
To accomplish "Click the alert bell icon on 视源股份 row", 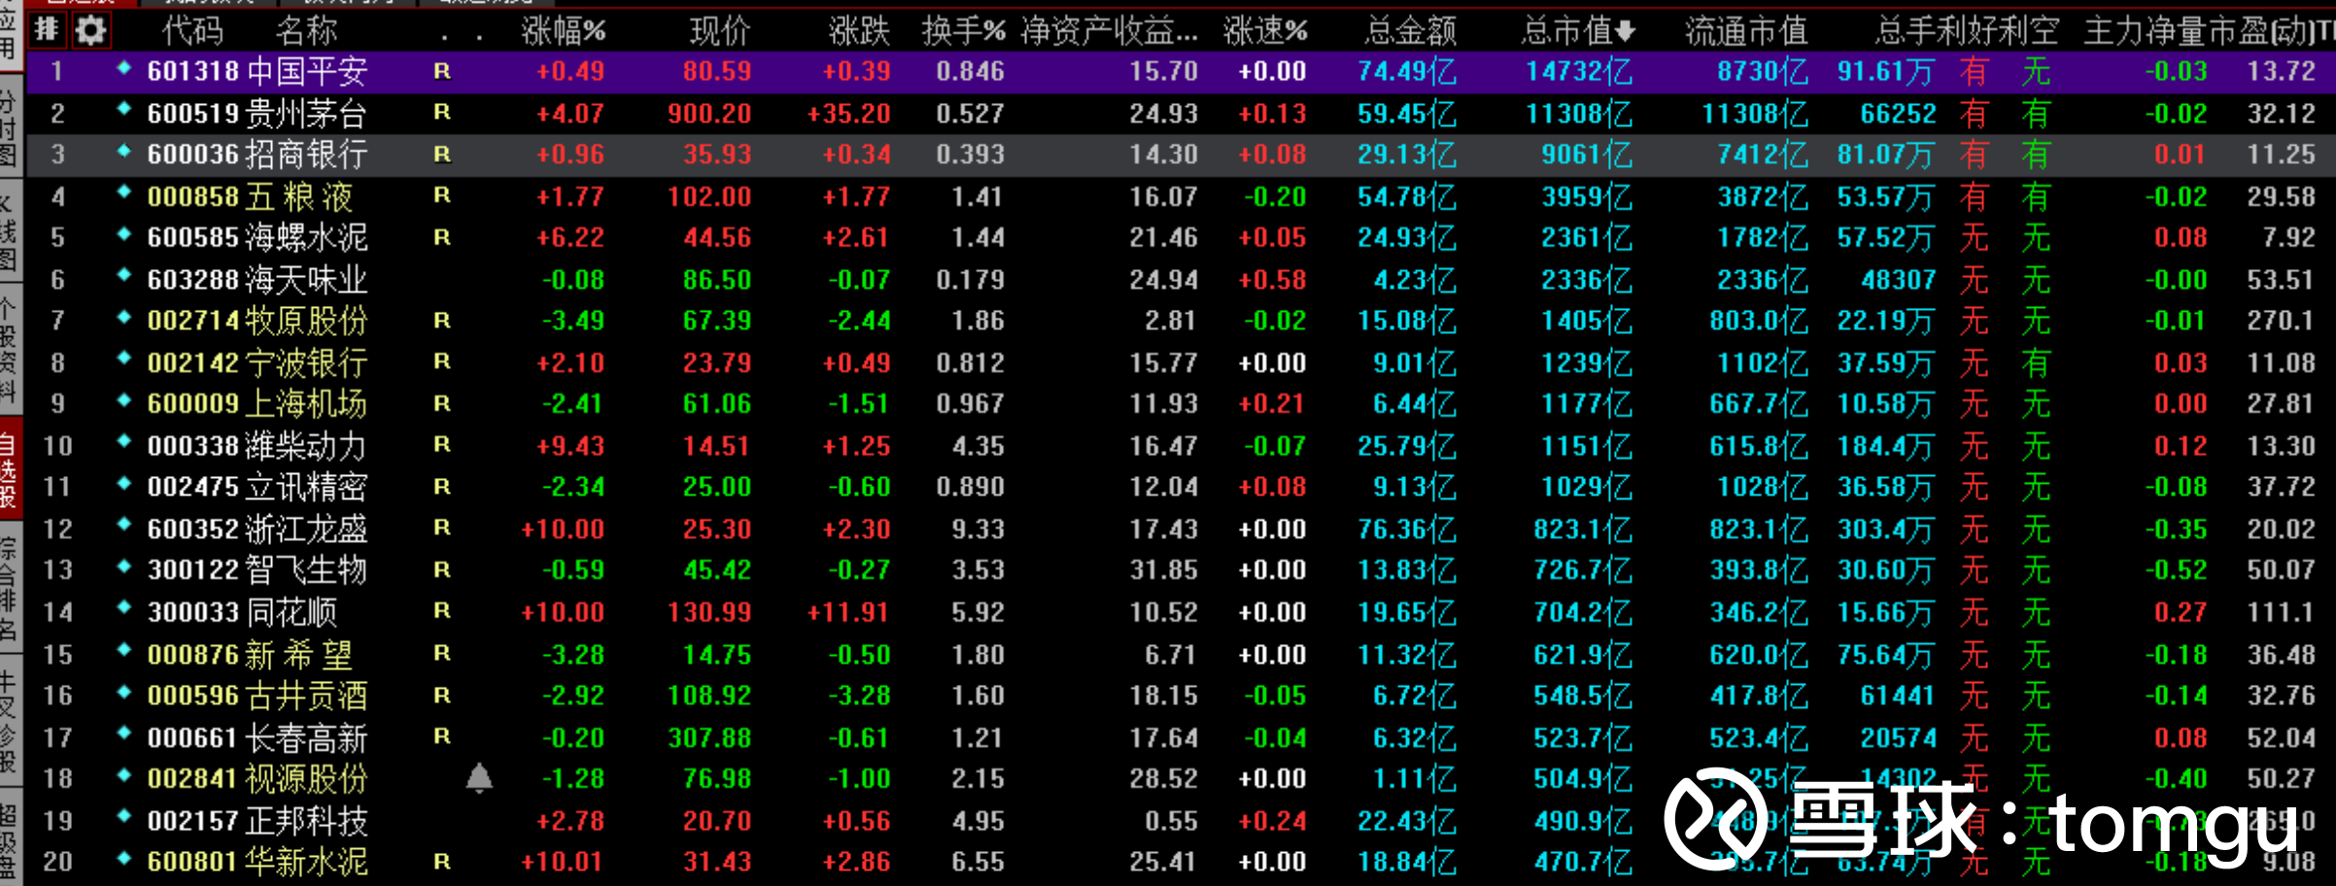I will click(x=479, y=778).
